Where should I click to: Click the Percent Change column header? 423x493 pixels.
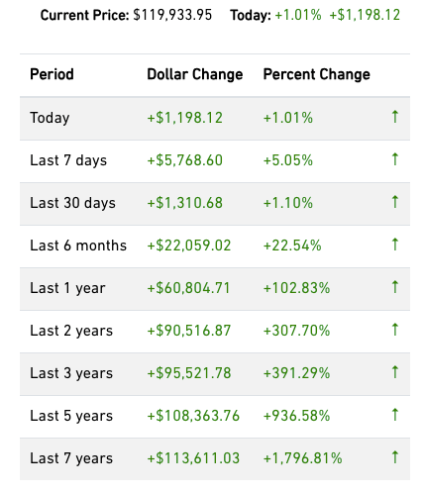316,74
